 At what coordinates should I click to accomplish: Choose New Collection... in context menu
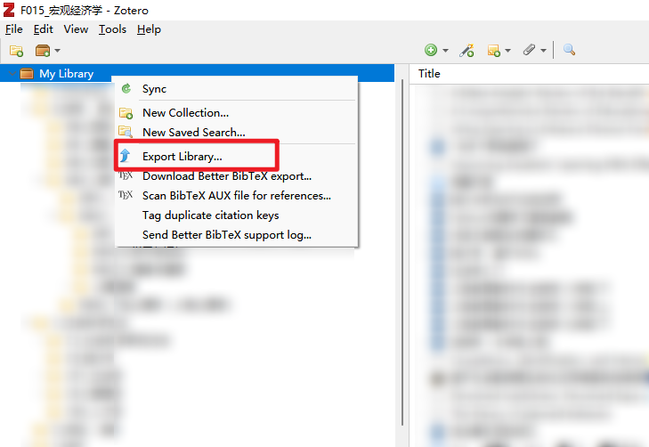click(x=237, y=113)
